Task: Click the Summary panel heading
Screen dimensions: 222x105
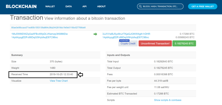Action: [x=17, y=55]
